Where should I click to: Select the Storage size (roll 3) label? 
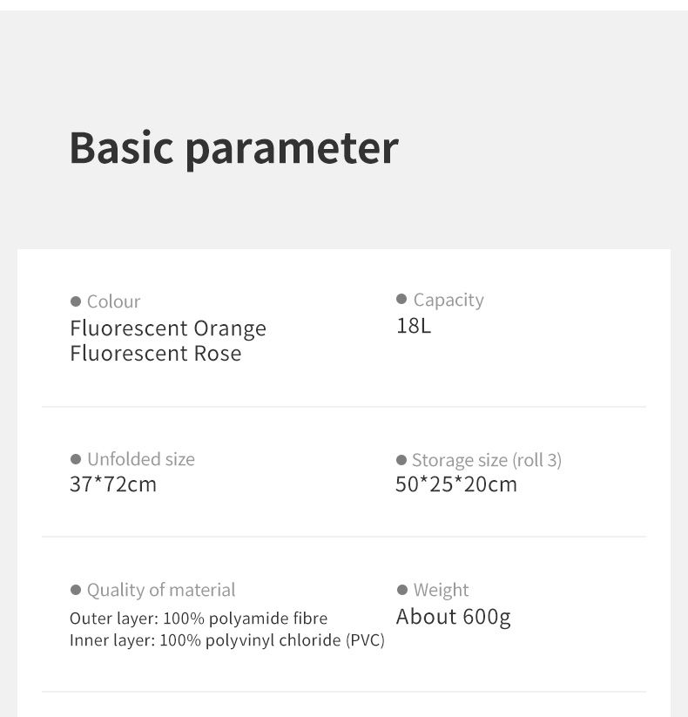487,461
